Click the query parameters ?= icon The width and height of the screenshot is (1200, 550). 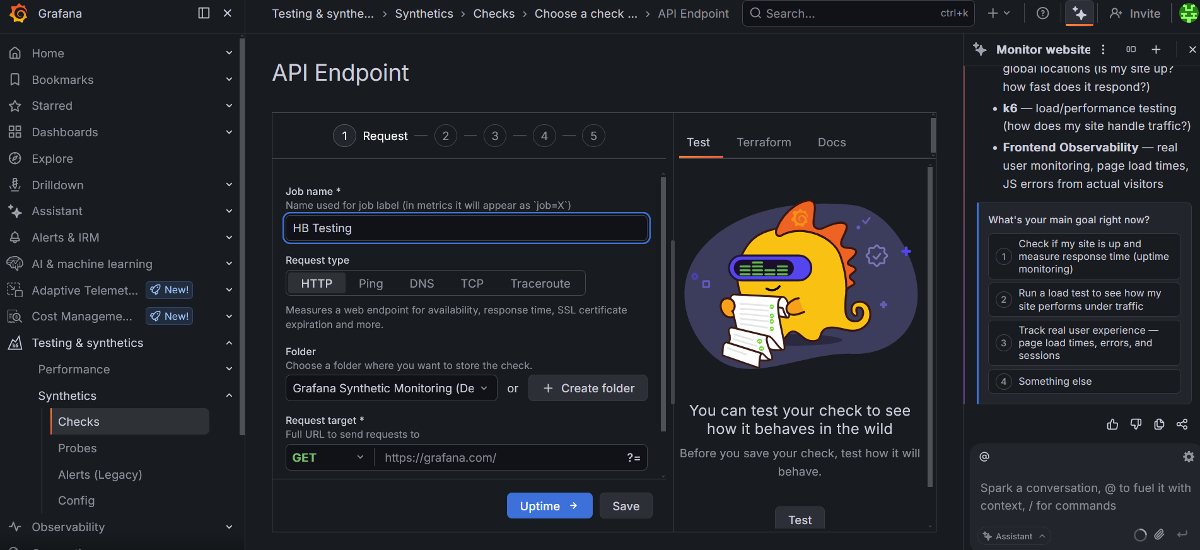pyautogui.click(x=634, y=458)
